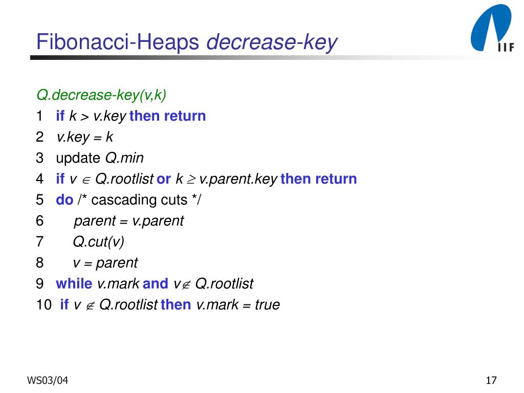This screenshot has height=393, width=524.
Task: Click line 1 'if k > v.key' statement
Action: (x=91, y=116)
